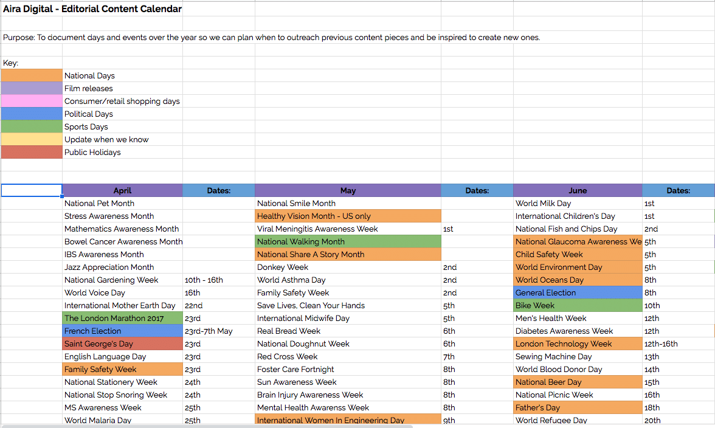Viewport: 715px width, 428px height.
Task: Select the orange Family Safety Week cell in April
Action: pos(122,369)
